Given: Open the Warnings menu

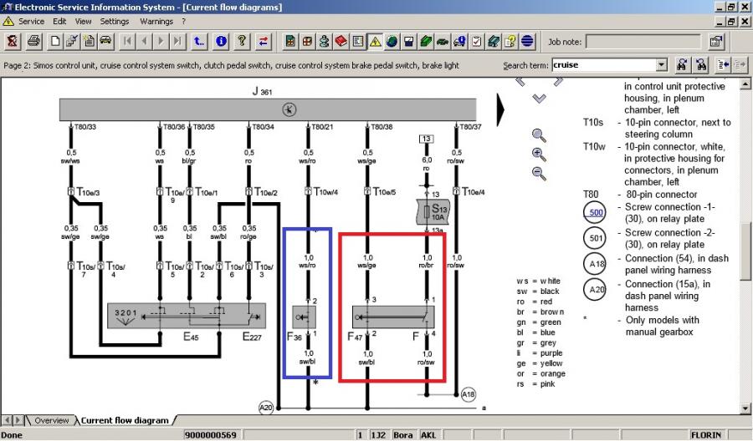Looking at the screenshot, I should [156, 21].
